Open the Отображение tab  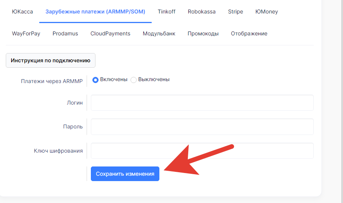pyautogui.click(x=249, y=34)
